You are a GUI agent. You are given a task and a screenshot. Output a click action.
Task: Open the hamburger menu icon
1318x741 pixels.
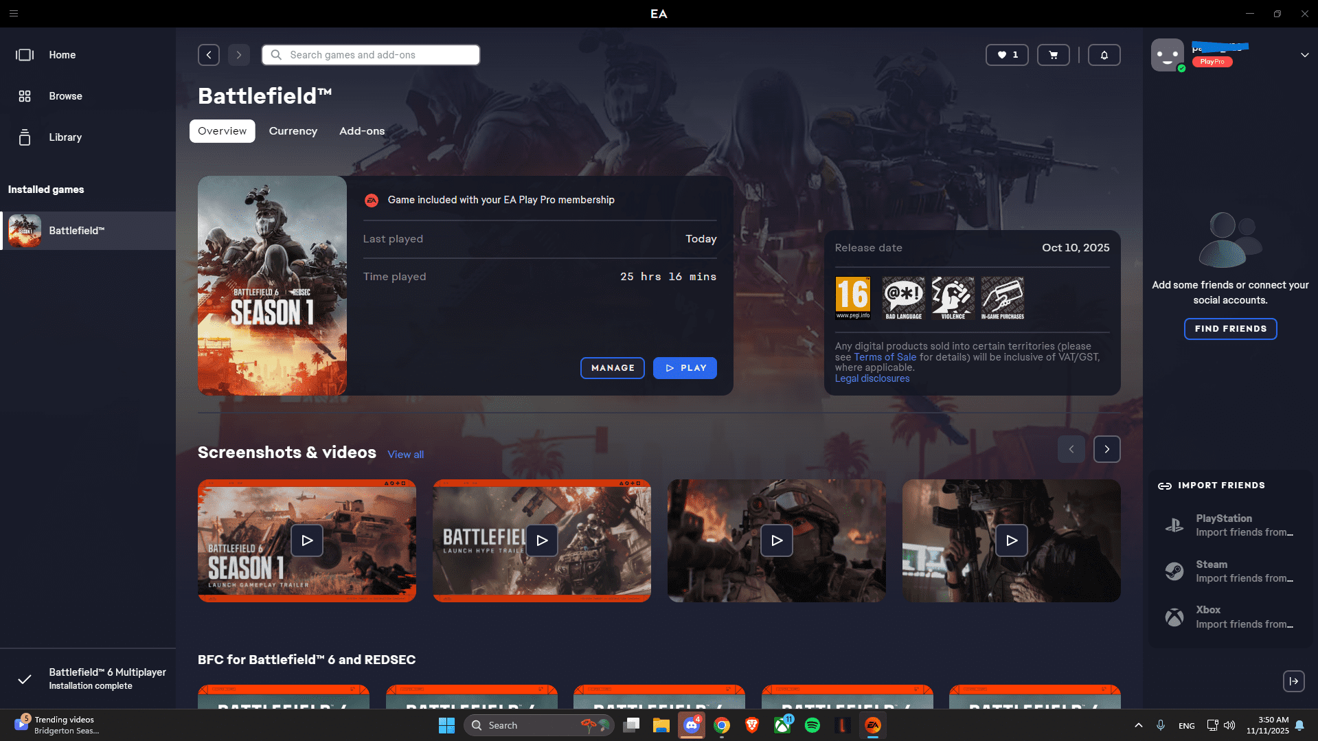[14, 14]
